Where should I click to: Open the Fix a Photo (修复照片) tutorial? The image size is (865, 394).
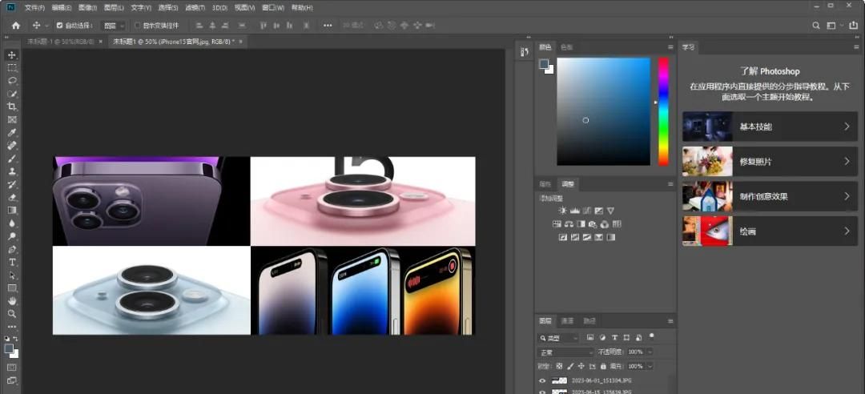(x=770, y=161)
